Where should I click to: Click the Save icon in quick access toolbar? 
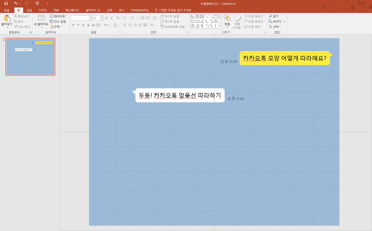pos(6,3)
